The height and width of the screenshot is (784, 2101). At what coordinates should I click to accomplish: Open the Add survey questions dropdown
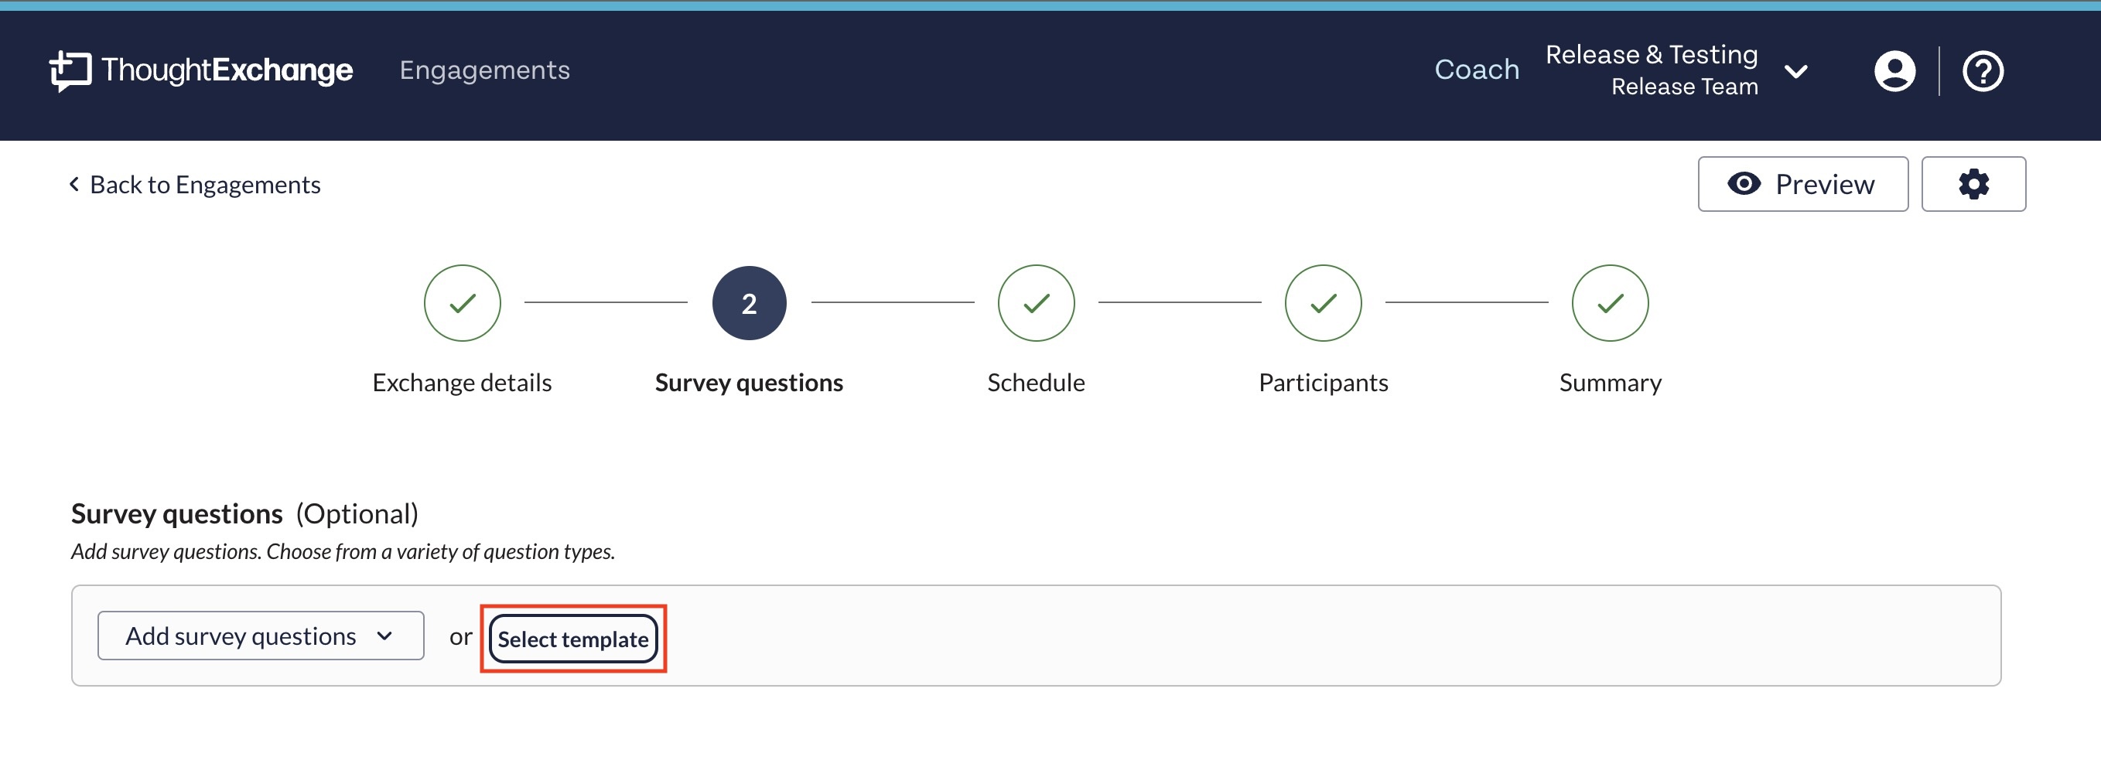[260, 636]
